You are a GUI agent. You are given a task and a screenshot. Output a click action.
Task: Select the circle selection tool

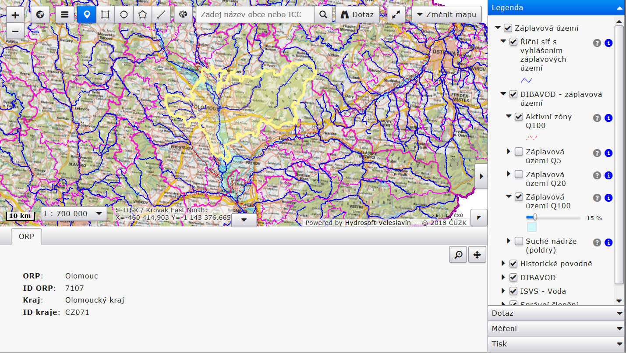[124, 15]
